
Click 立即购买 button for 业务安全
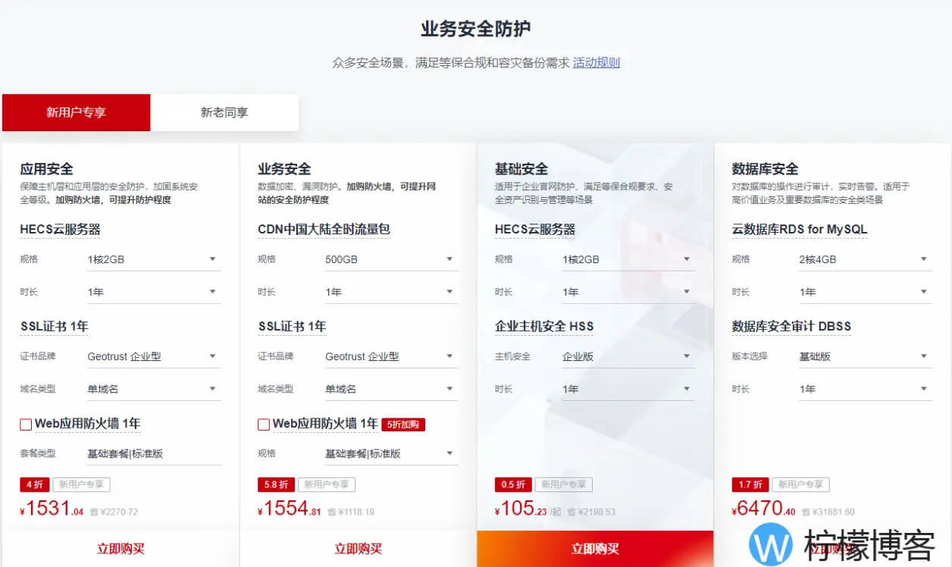click(358, 549)
